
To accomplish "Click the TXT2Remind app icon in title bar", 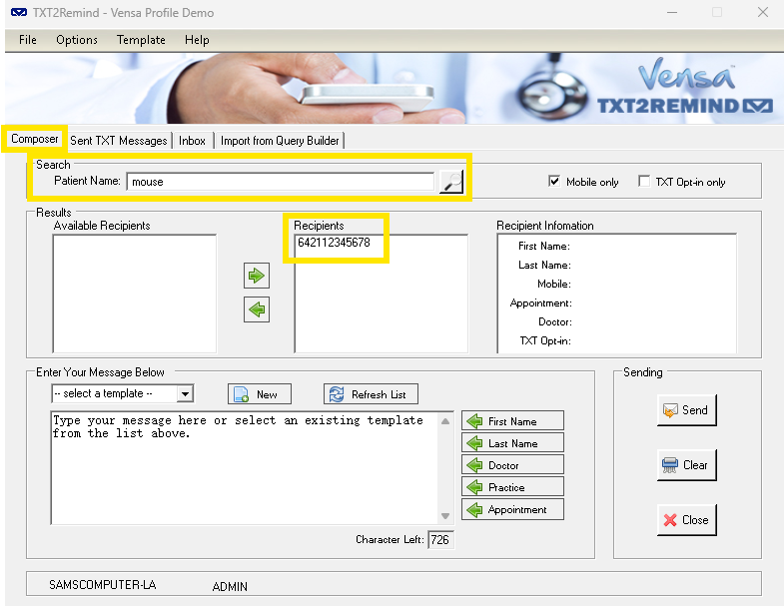I will click(19, 13).
